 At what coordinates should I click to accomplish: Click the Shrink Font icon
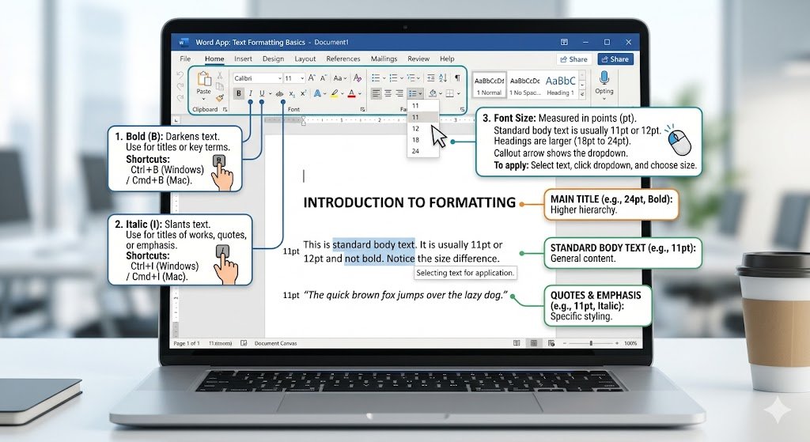tap(324, 78)
